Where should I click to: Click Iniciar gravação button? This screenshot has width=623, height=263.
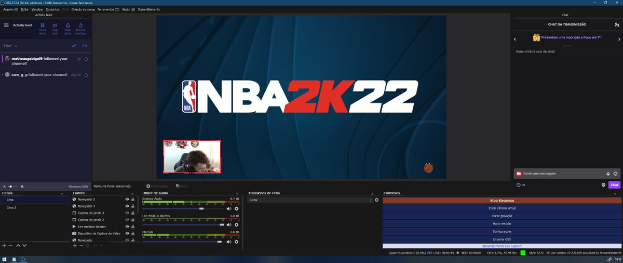[502, 216]
